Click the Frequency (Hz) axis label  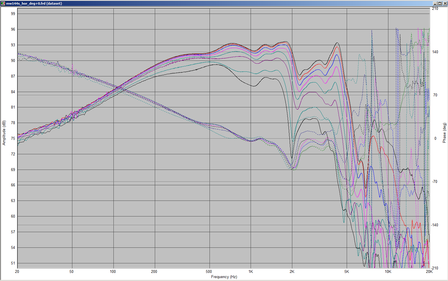tap(224, 277)
